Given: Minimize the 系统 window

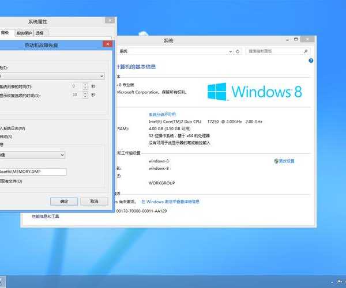Looking at the screenshot, I should coord(287,40).
